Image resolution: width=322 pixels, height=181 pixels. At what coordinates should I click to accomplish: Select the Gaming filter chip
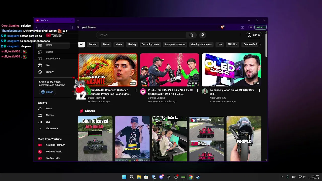pyautogui.click(x=93, y=44)
